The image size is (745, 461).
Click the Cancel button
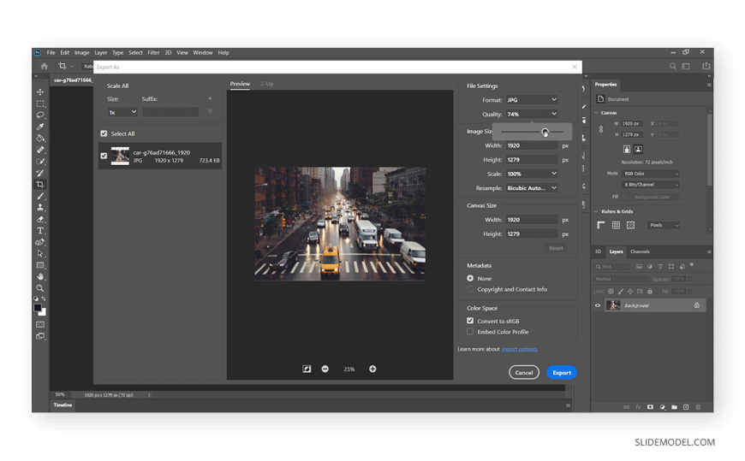[x=524, y=373]
